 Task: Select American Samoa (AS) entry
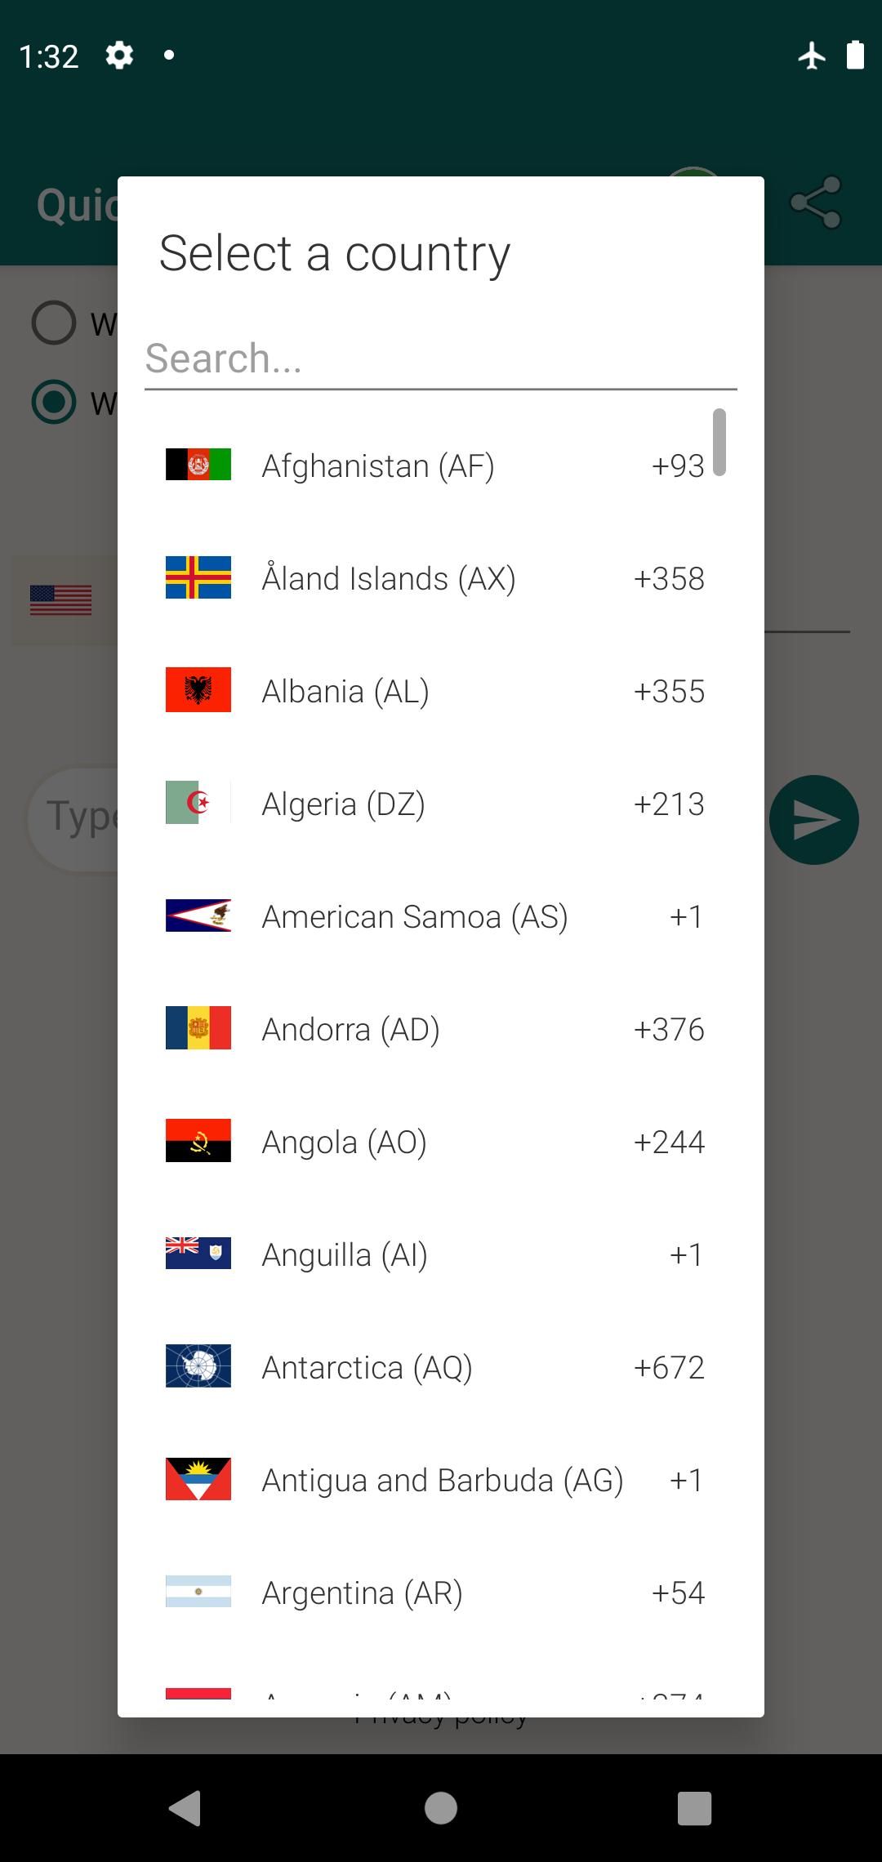414,917
